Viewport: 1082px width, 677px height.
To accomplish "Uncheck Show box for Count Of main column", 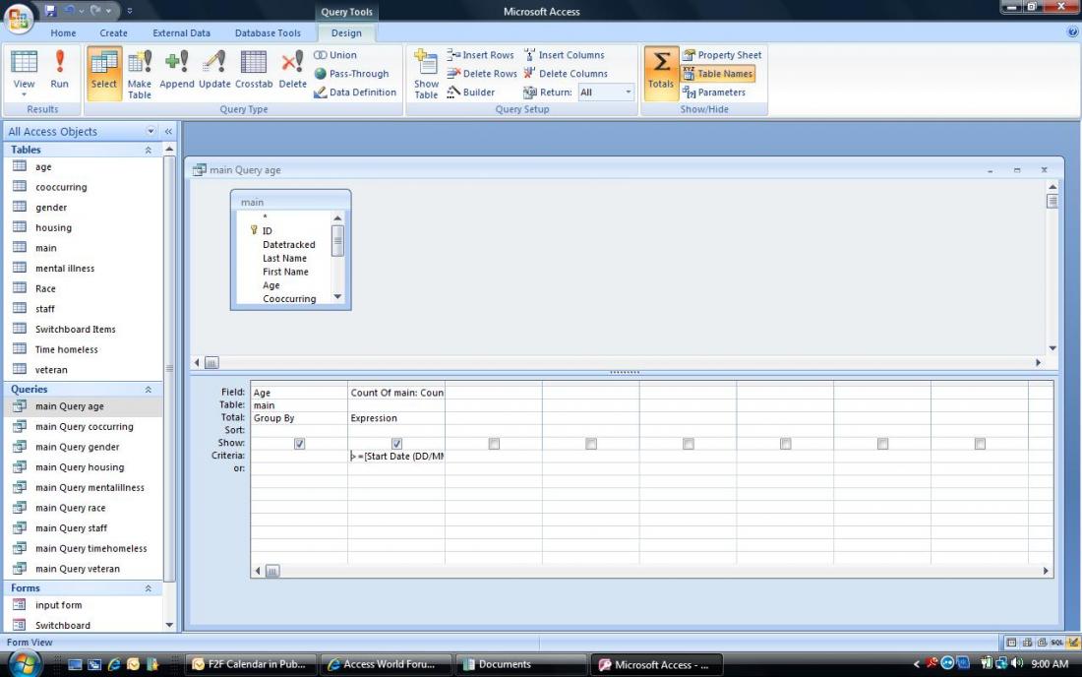I will point(396,444).
